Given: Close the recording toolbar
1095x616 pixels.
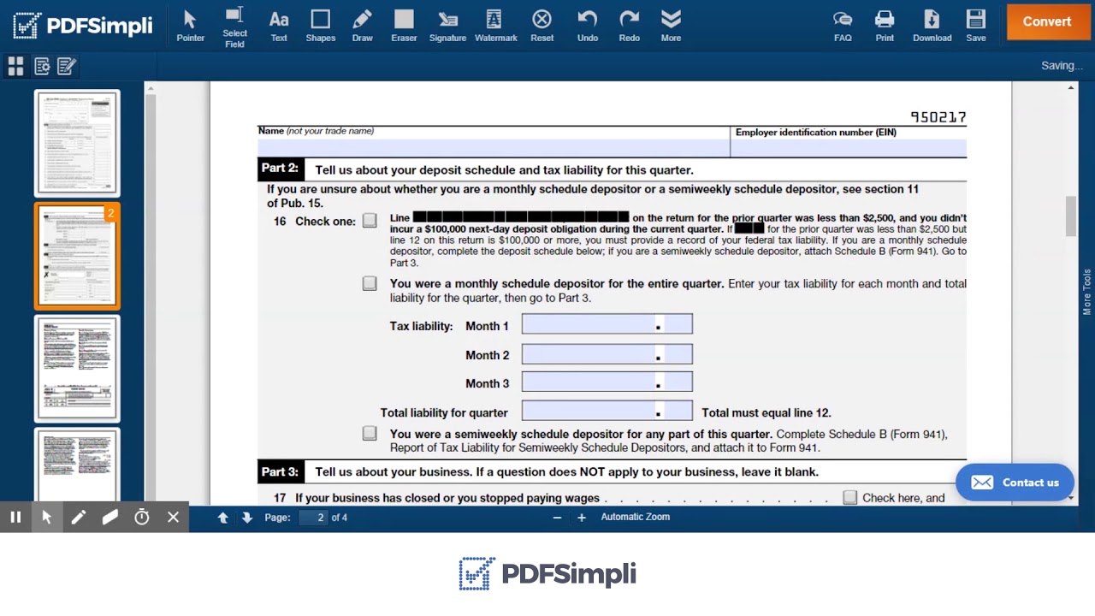Looking at the screenshot, I should coord(173,517).
